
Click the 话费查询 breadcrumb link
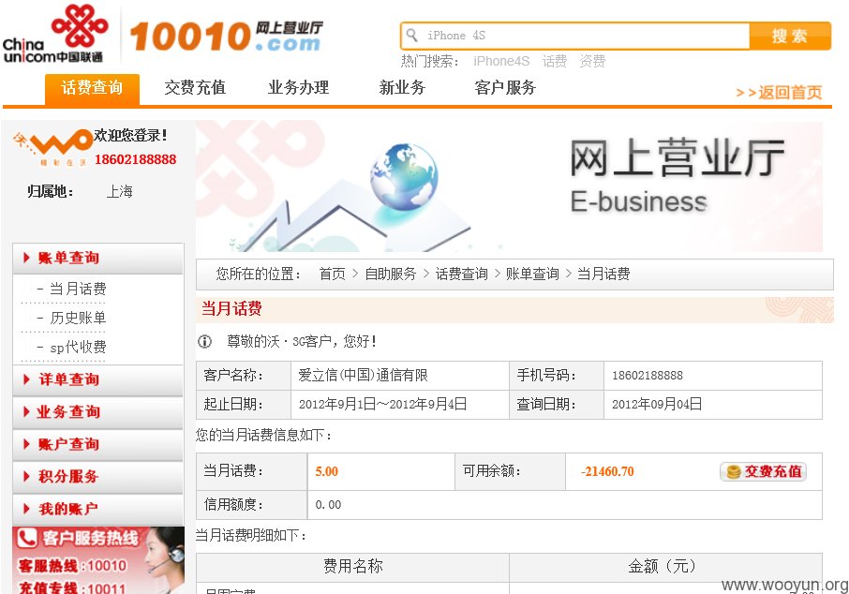click(461, 274)
